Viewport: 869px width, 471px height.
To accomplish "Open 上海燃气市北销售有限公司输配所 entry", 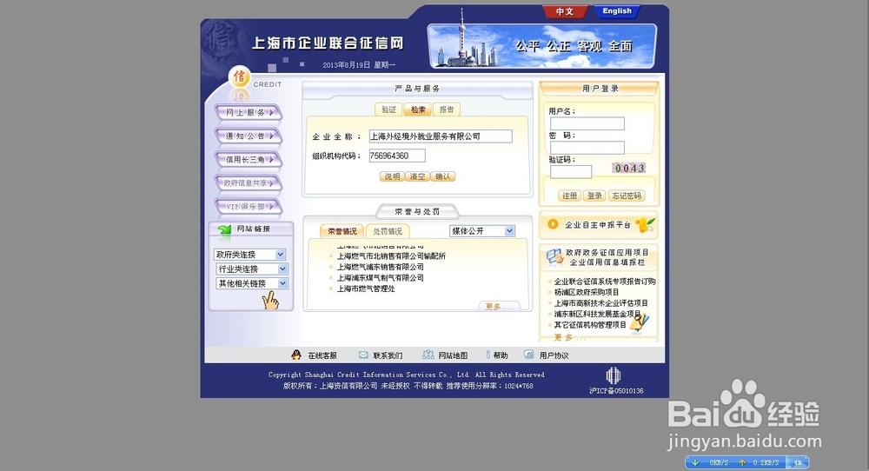I will pos(391,256).
